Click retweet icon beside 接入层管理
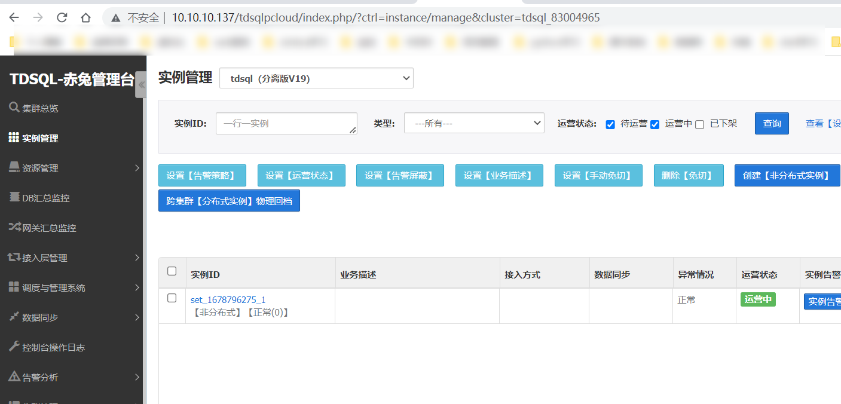This screenshot has height=404, width=841. [14, 257]
